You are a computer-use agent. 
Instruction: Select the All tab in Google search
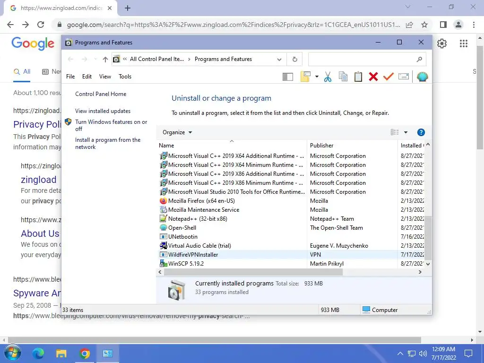(x=22, y=72)
